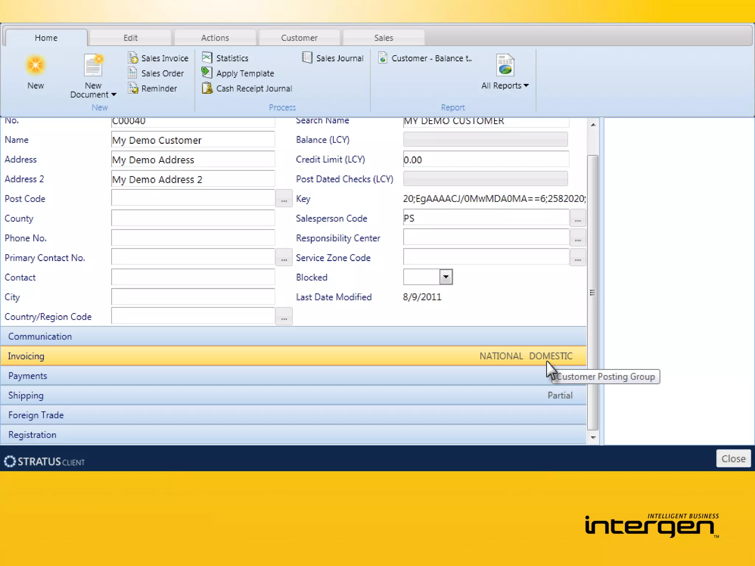755x566 pixels.
Task: Click the Close button
Action: tap(733, 458)
